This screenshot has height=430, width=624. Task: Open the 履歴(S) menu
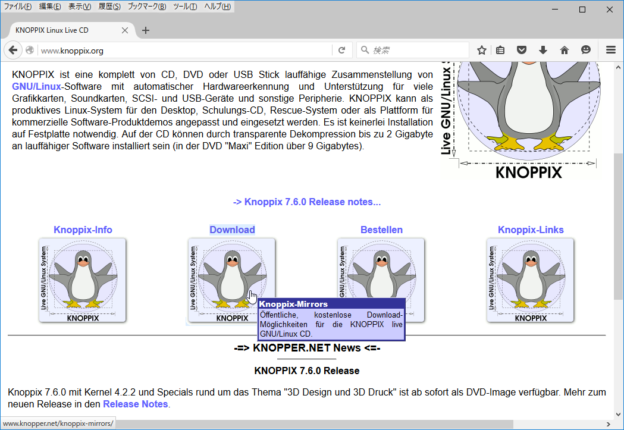tap(109, 7)
